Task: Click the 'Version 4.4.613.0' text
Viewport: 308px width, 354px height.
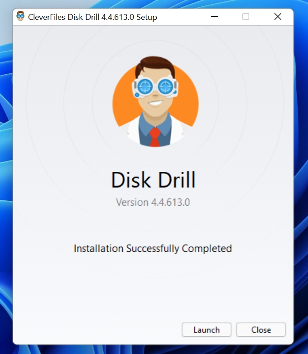Action: pos(153,202)
